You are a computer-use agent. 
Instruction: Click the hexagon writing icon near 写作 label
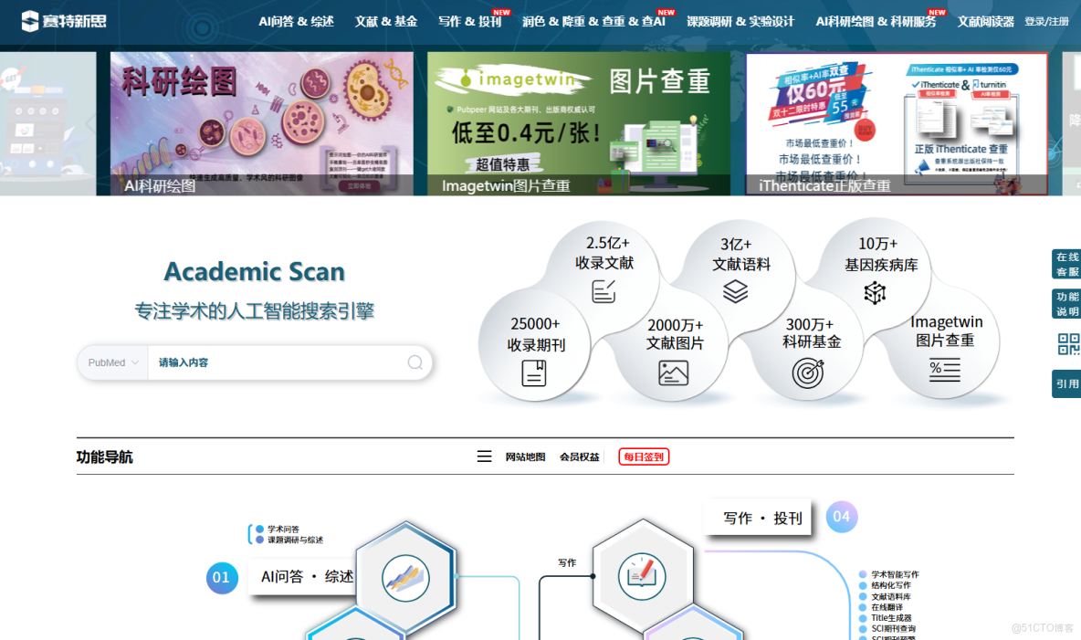[645, 576]
